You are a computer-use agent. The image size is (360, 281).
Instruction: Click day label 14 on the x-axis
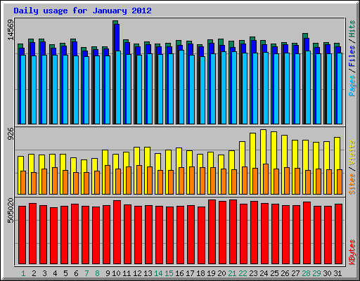(x=158, y=273)
